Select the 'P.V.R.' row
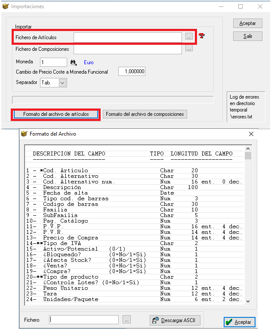The width and height of the screenshot is (271, 329). pyautogui.click(x=134, y=232)
